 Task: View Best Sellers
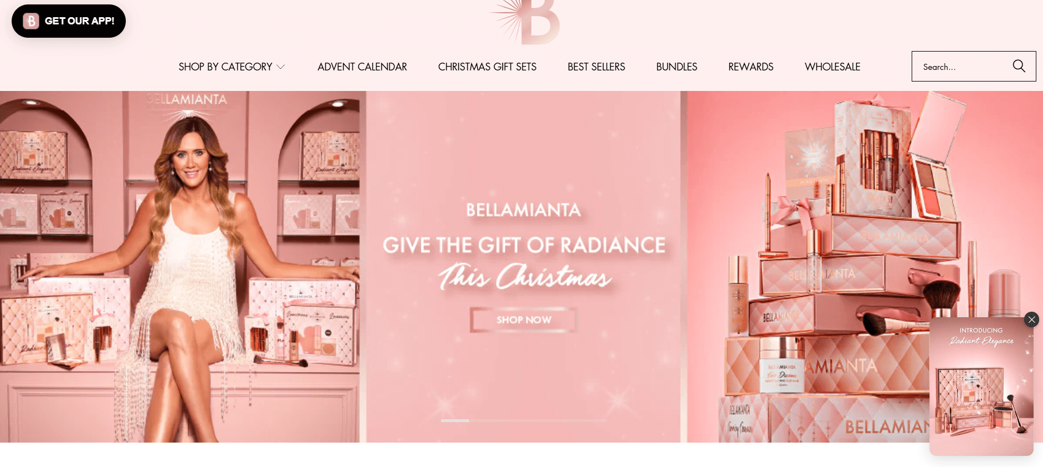pos(596,67)
